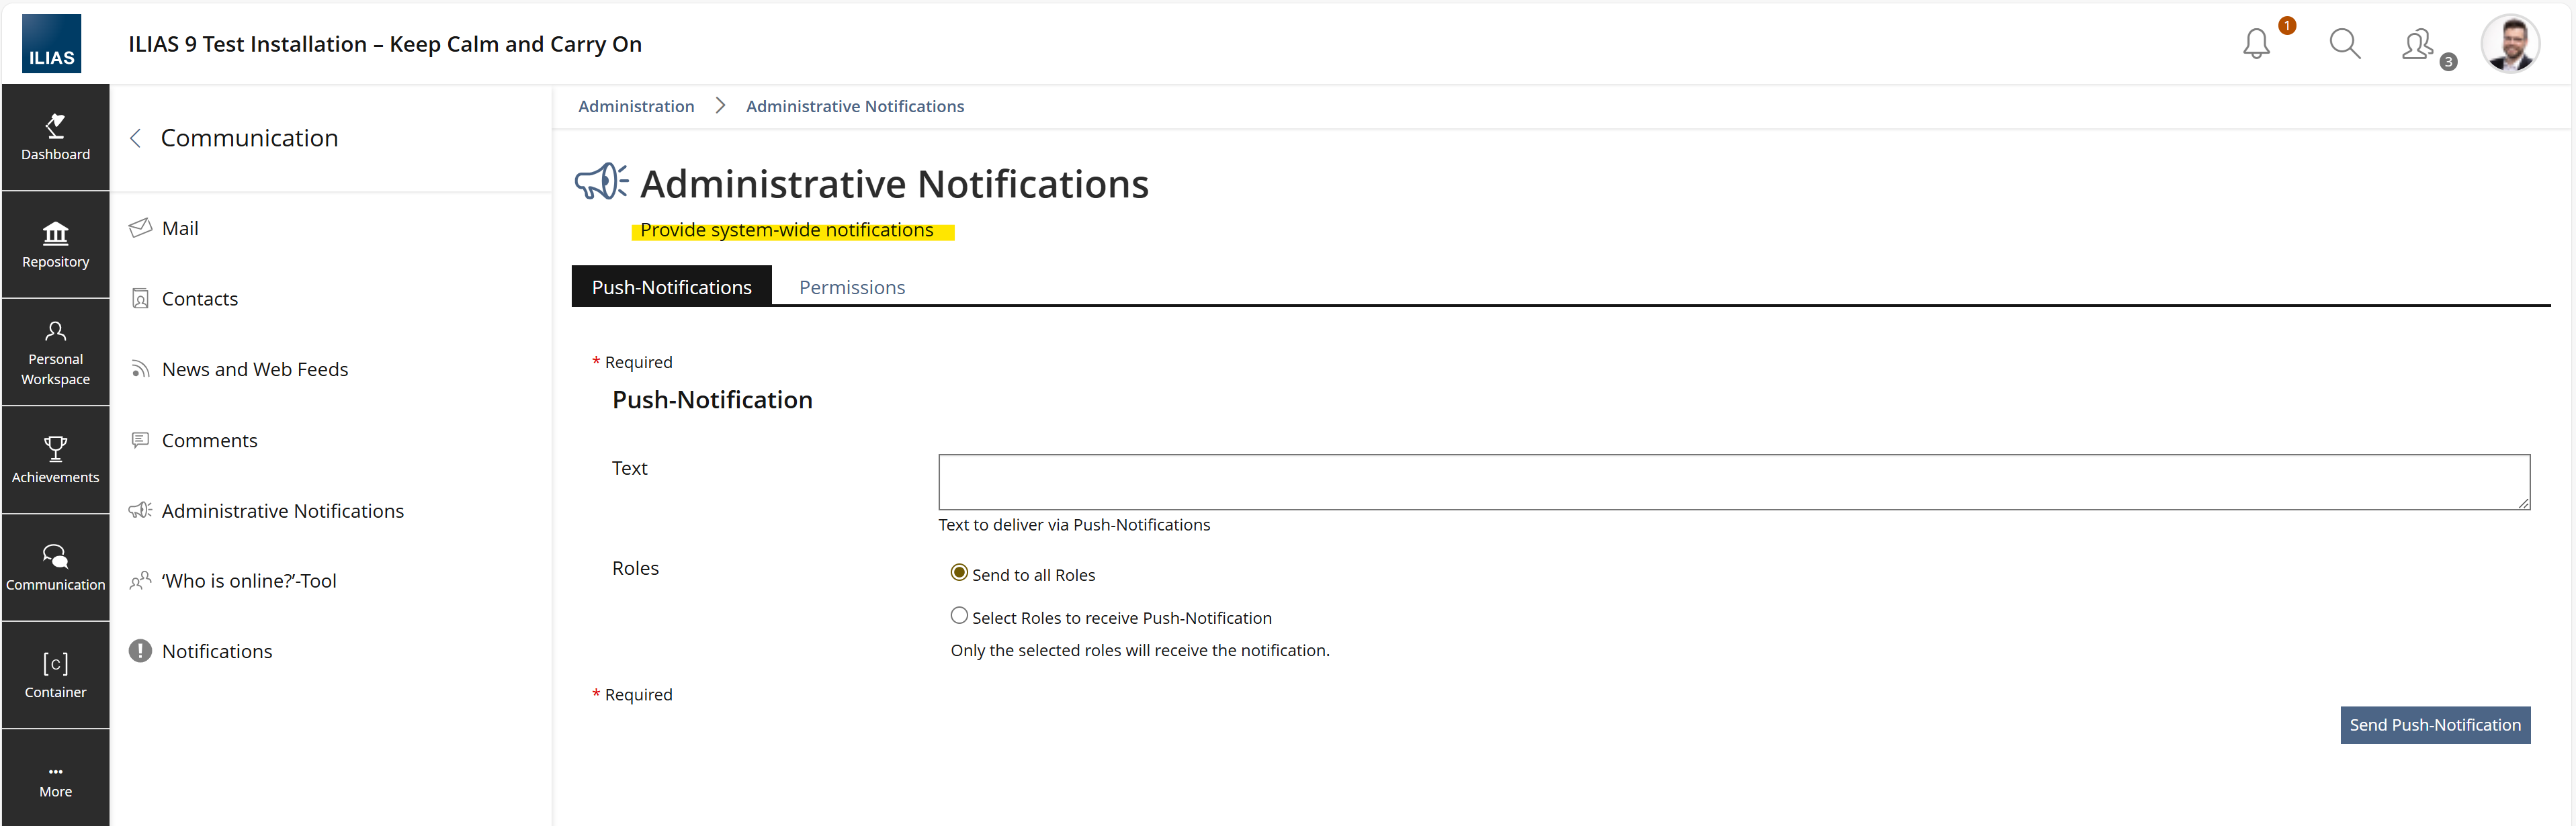
Task: Click into the Text input area
Action: click(1733, 482)
